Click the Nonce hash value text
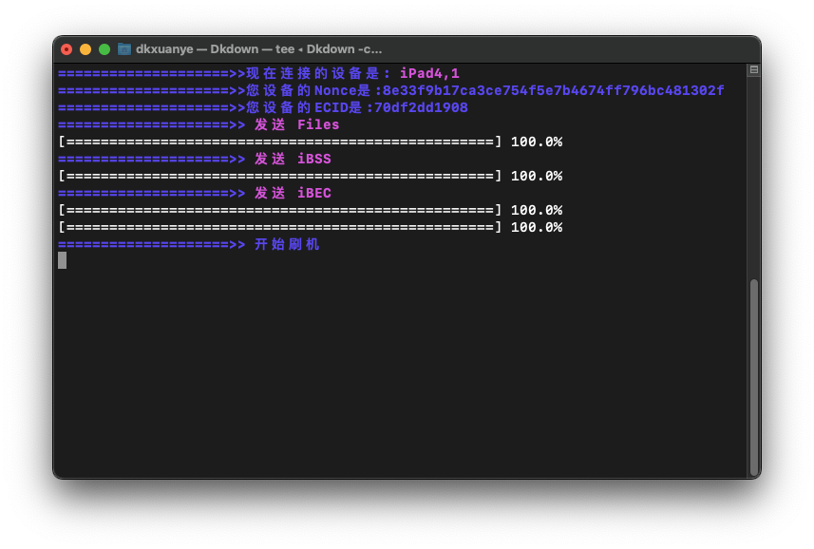Viewport: 814px width, 549px height. pyautogui.click(x=553, y=91)
